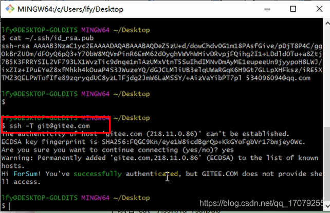This screenshot has width=330, height=213.
Task: Click 'GITEE.COM does not provide' text
Action: (x=254, y=174)
